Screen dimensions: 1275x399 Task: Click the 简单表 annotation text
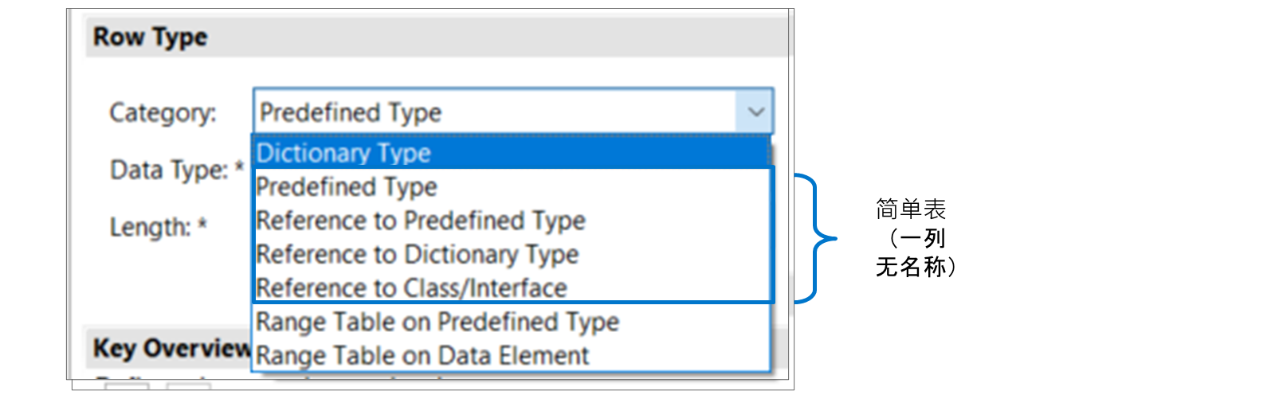(x=911, y=209)
